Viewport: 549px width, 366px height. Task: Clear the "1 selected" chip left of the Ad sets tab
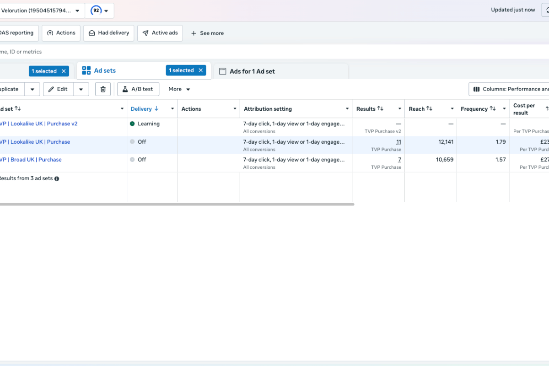tap(64, 71)
